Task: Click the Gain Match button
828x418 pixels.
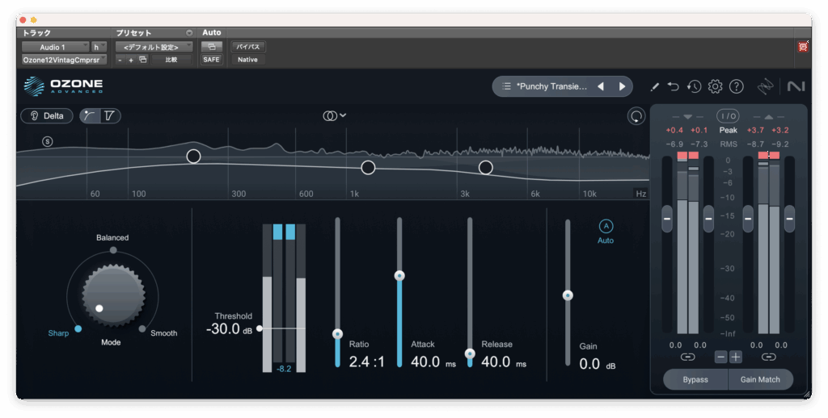Action: pyautogui.click(x=760, y=379)
